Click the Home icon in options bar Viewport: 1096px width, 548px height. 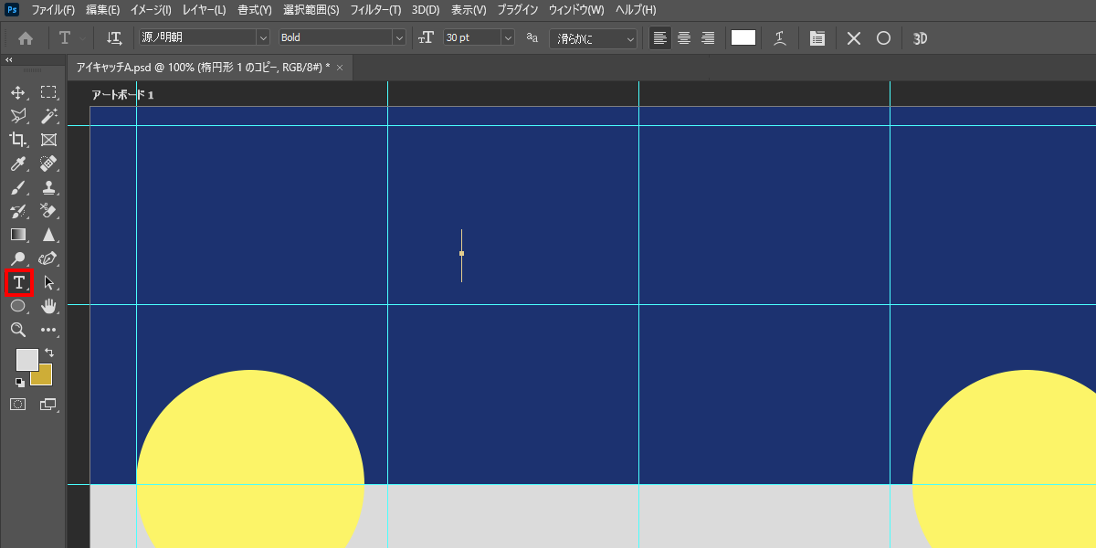pyautogui.click(x=26, y=38)
